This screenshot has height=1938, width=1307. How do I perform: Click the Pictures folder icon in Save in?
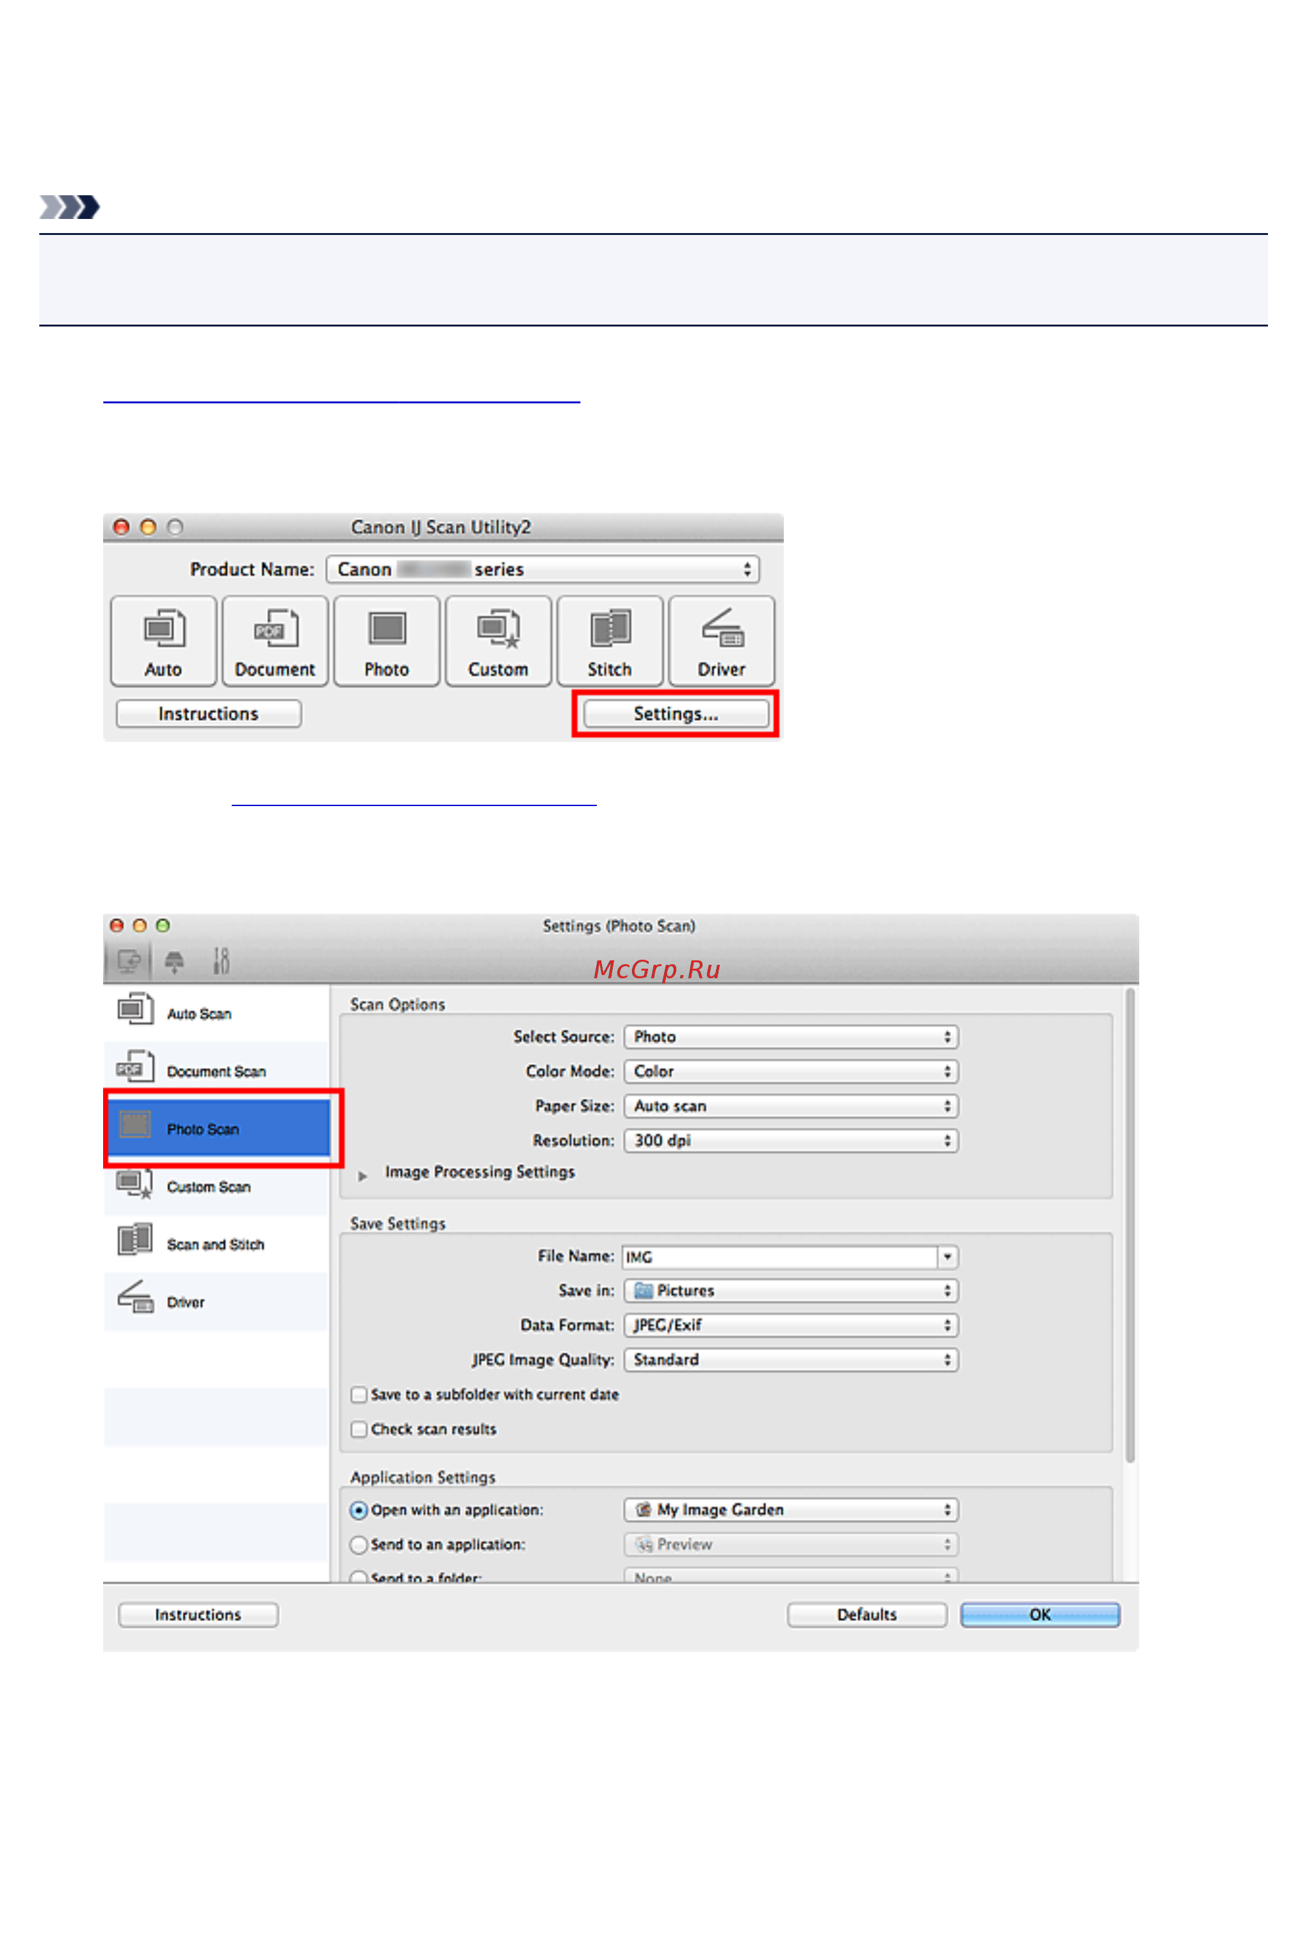(x=644, y=1291)
